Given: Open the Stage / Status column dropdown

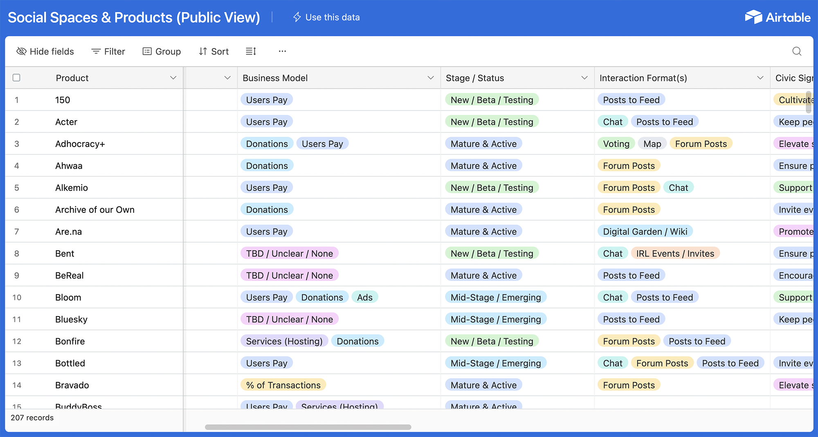Looking at the screenshot, I should click(584, 78).
